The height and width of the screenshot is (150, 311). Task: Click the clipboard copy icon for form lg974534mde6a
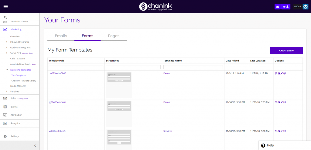(x=279, y=102)
